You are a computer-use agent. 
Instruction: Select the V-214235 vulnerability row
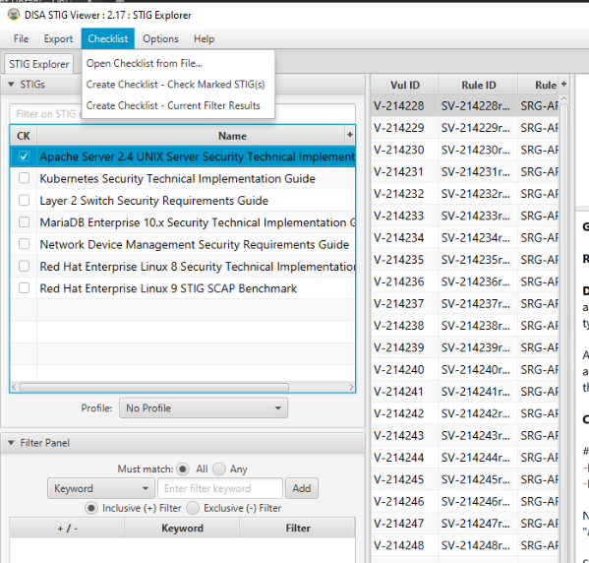465,260
